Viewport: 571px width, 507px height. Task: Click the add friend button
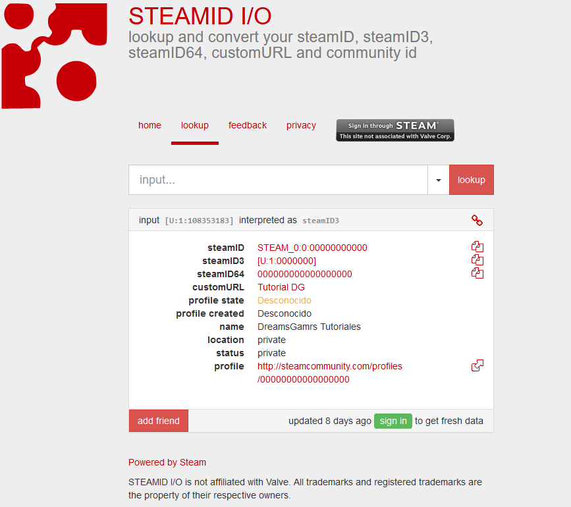(x=159, y=421)
